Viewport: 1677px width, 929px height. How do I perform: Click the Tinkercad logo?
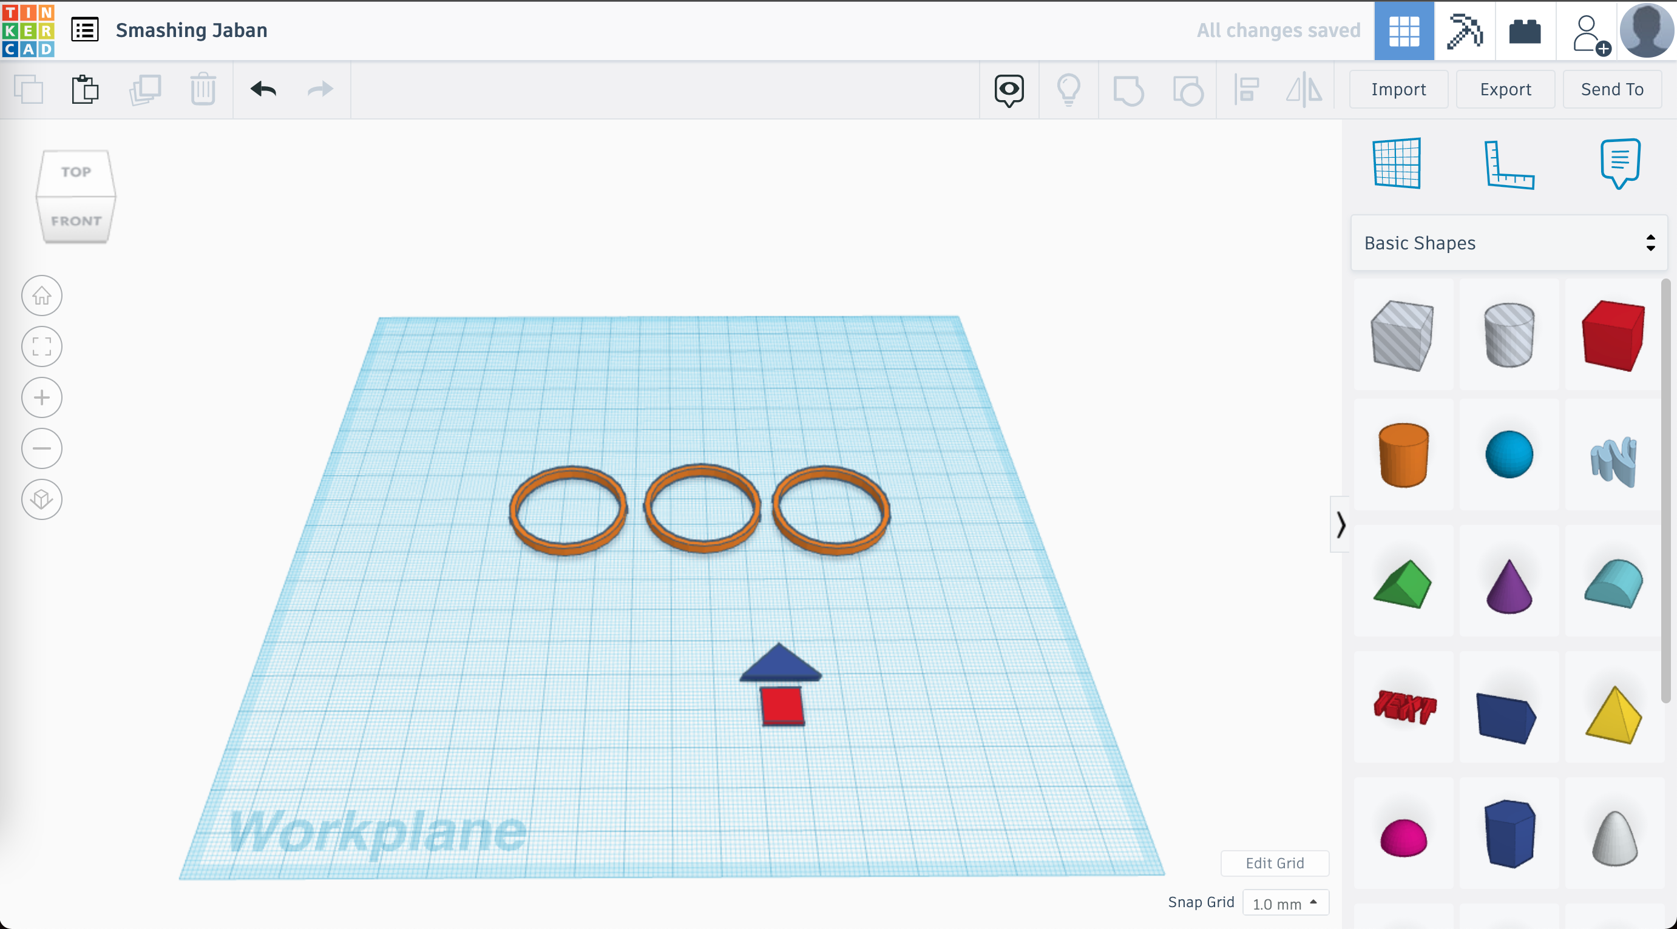click(28, 30)
